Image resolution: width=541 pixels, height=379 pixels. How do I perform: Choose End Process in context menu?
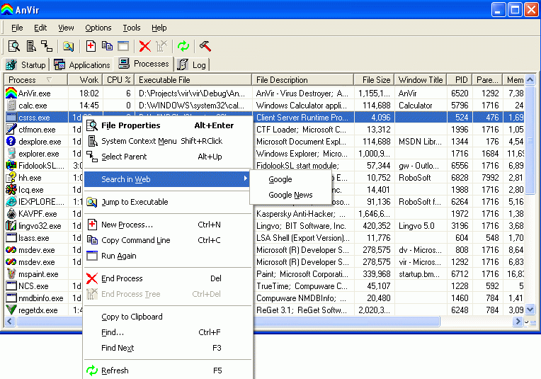tap(168, 278)
